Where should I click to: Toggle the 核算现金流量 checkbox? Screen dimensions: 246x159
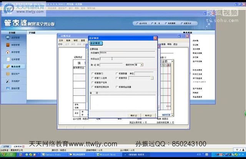click(x=117, y=87)
